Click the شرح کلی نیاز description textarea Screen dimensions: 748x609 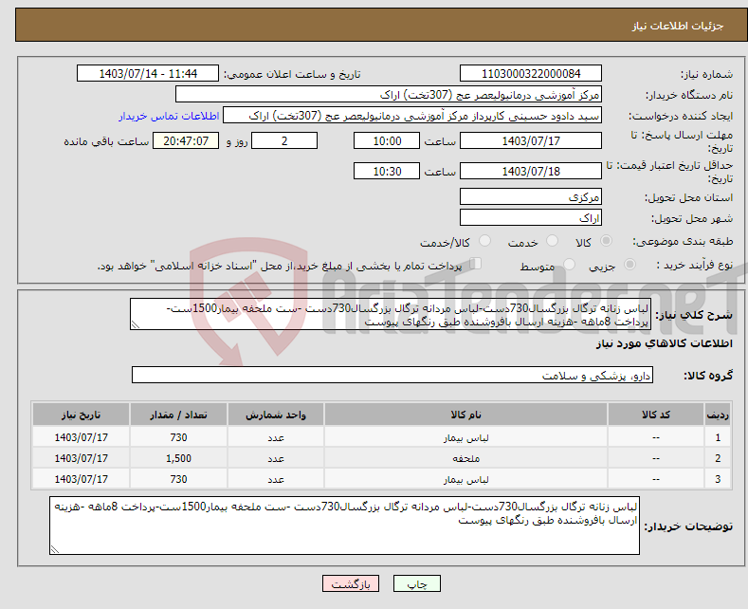[391, 314]
